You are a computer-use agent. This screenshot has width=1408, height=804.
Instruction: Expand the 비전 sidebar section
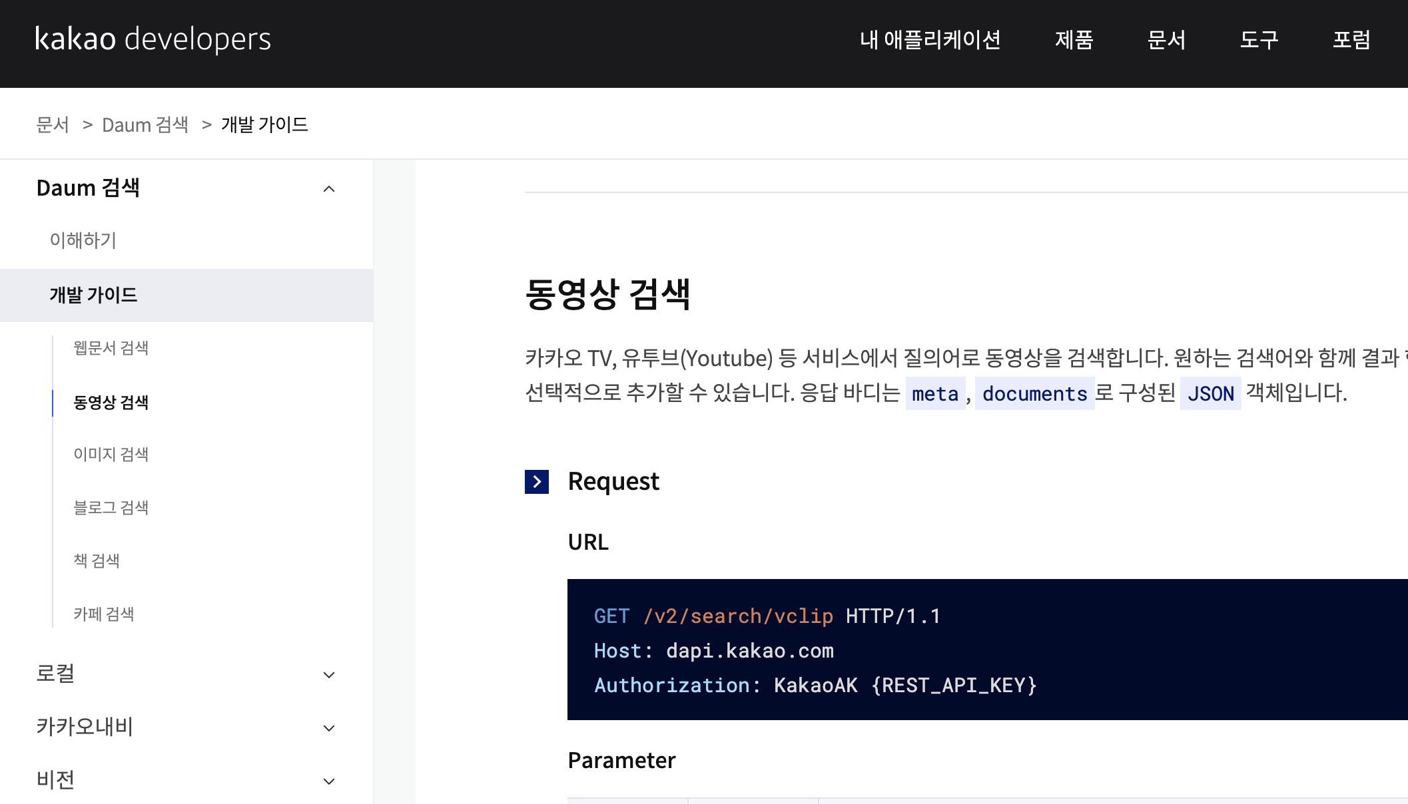(328, 781)
